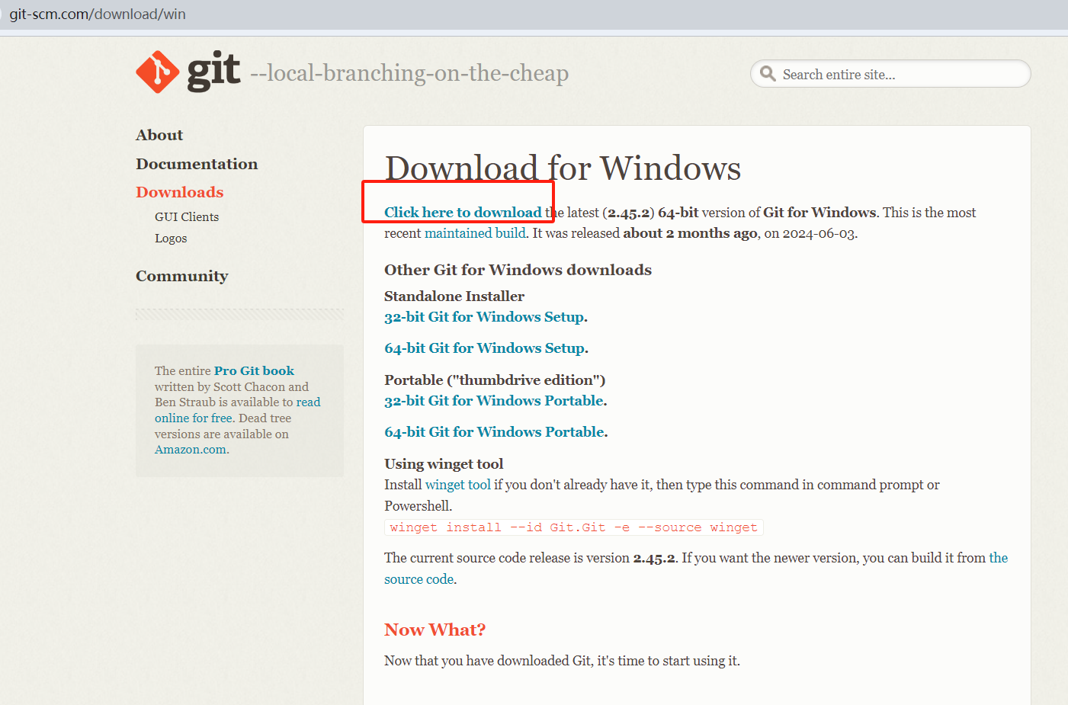
Task: Click the git wordmark in header
Action: click(213, 72)
